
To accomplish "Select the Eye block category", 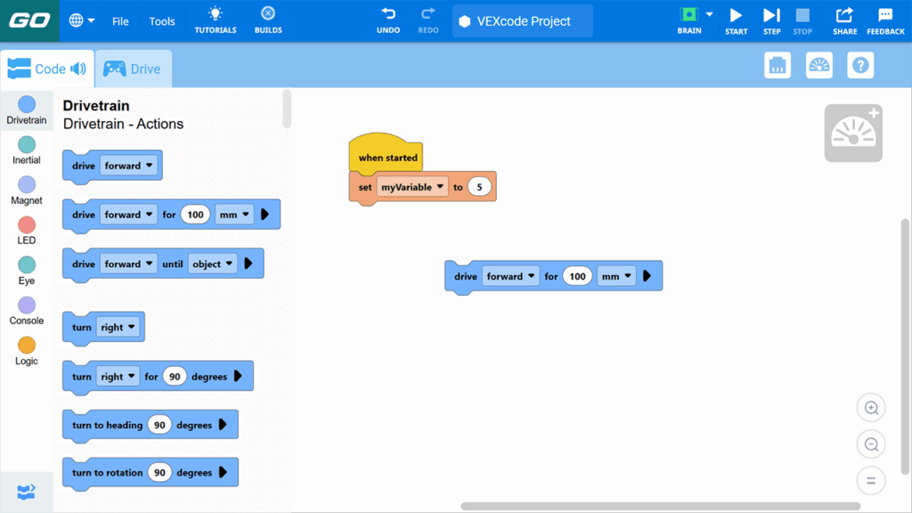I will tap(27, 271).
